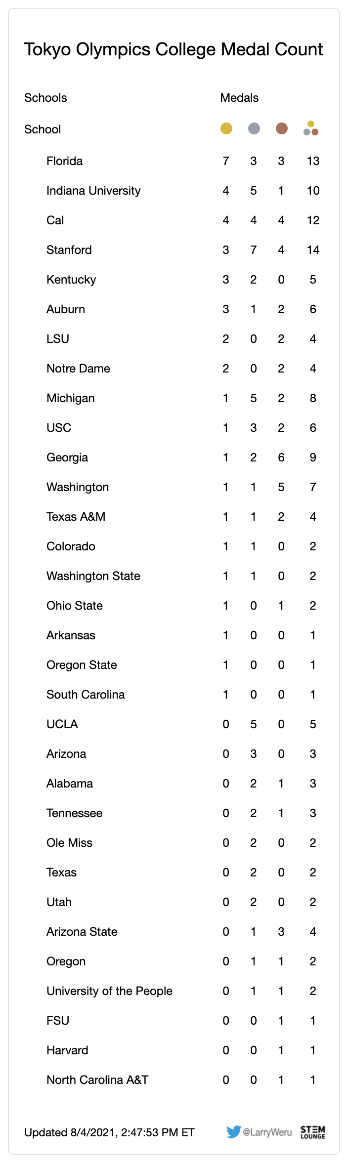This screenshot has width=347, height=1162.
Task: Click Indiana University in the table
Action: point(93,191)
